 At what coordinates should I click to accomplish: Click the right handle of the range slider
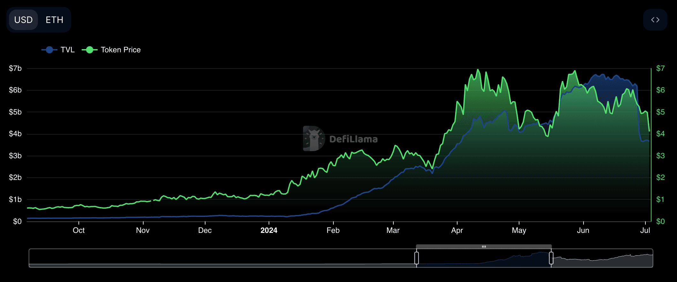[x=551, y=258]
